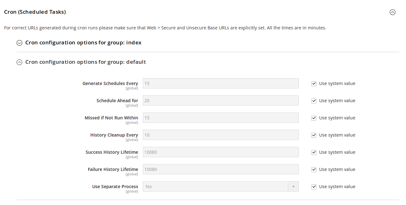Uncheck Use system value for Generate Schedules Every
The height and width of the screenshot is (205, 406).
(x=314, y=83)
